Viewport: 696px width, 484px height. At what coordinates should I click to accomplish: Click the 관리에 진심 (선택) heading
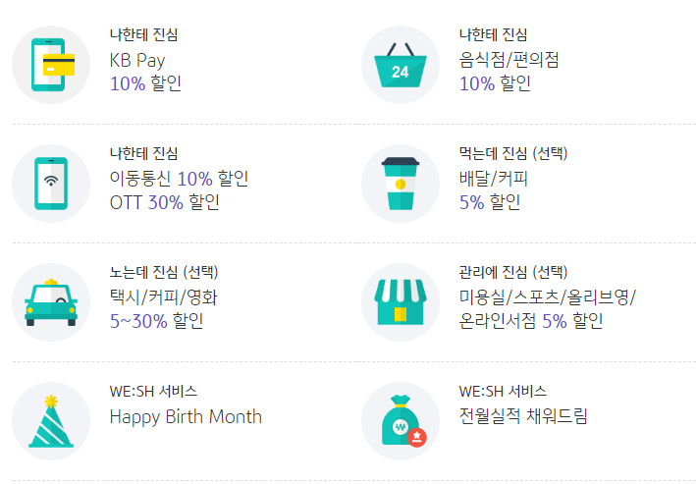[512, 272]
